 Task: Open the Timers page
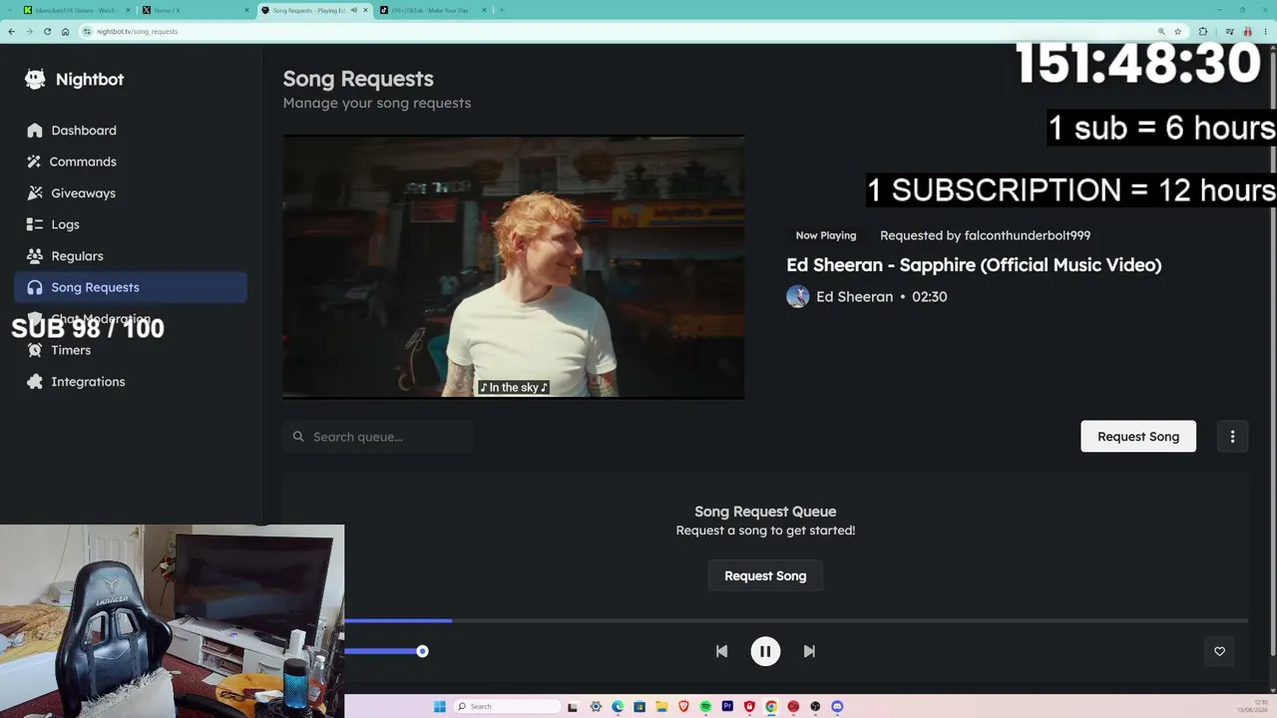coord(131,350)
